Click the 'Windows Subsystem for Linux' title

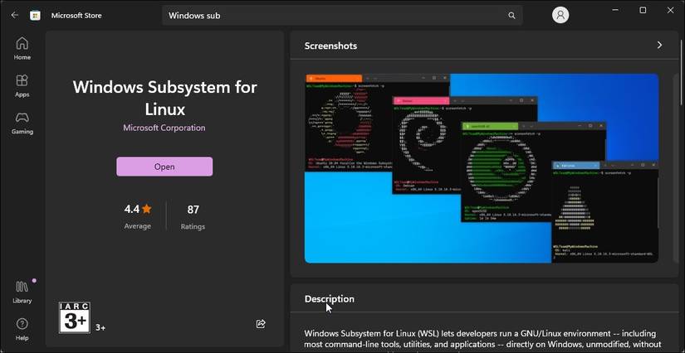[164, 98]
